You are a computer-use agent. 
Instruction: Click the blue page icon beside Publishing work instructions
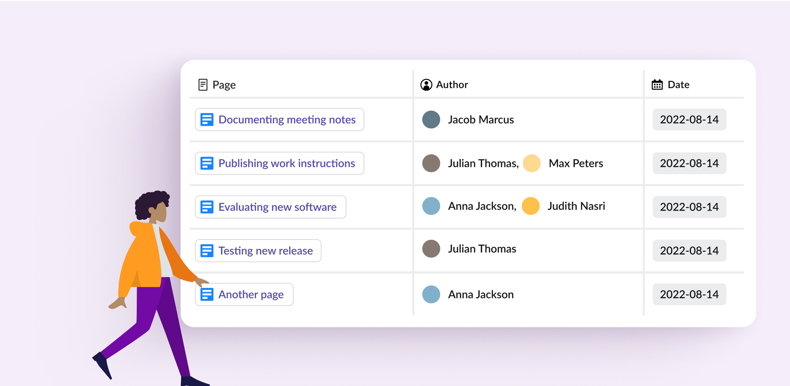point(207,163)
